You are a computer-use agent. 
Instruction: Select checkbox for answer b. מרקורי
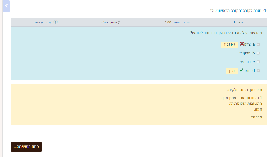[258, 53]
